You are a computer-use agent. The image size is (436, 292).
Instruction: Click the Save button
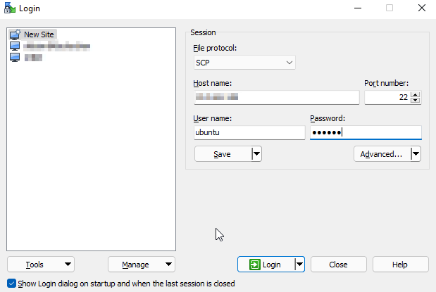(x=222, y=154)
